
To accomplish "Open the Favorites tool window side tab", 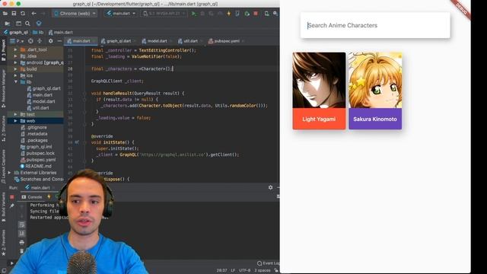I will click(3, 243).
